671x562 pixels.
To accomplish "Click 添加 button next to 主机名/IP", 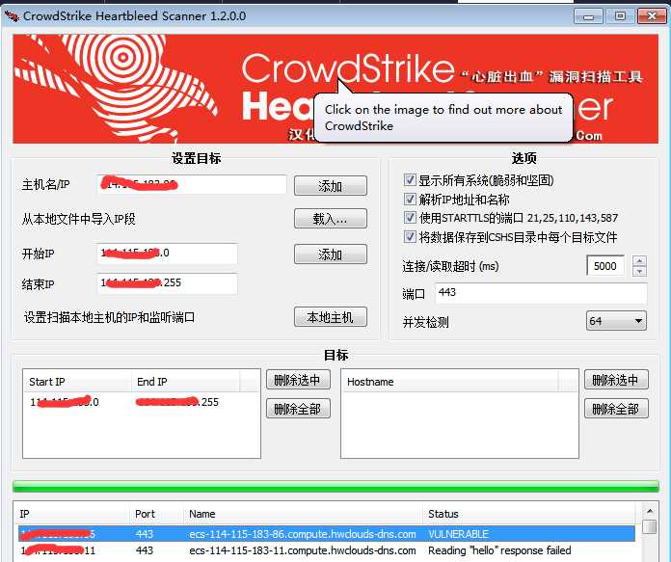I will click(331, 186).
